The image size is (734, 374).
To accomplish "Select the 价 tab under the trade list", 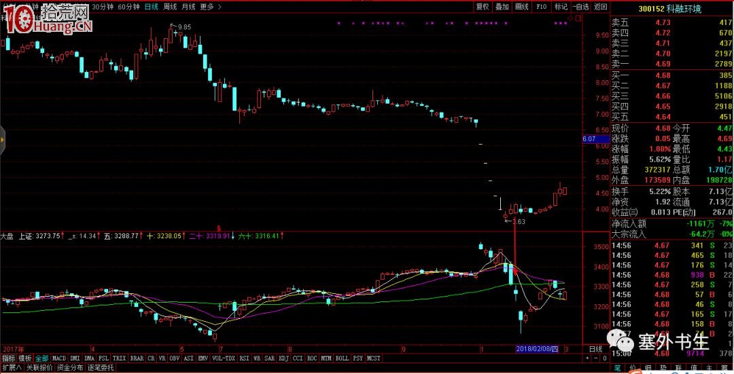I will 633,369.
